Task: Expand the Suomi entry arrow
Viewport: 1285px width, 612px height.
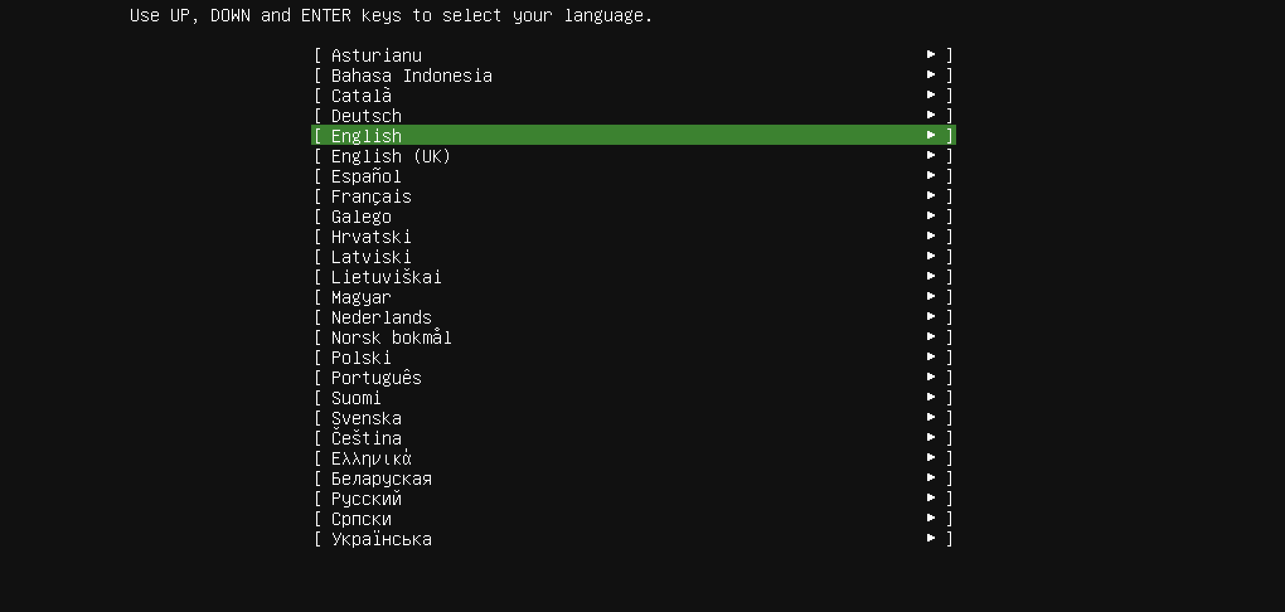Action: pos(931,397)
